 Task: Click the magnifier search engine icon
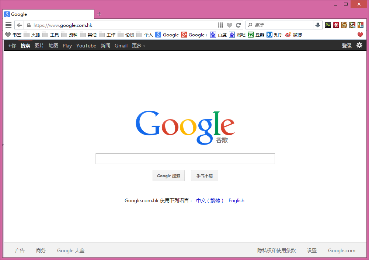click(x=250, y=25)
